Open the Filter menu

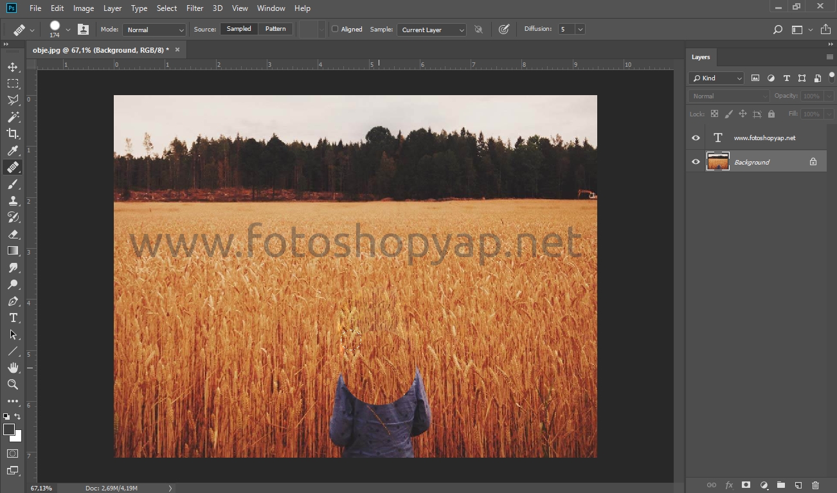pyautogui.click(x=195, y=8)
